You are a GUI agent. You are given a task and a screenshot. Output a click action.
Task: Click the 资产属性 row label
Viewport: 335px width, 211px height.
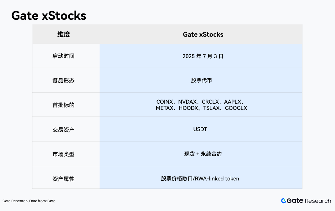pos(64,179)
